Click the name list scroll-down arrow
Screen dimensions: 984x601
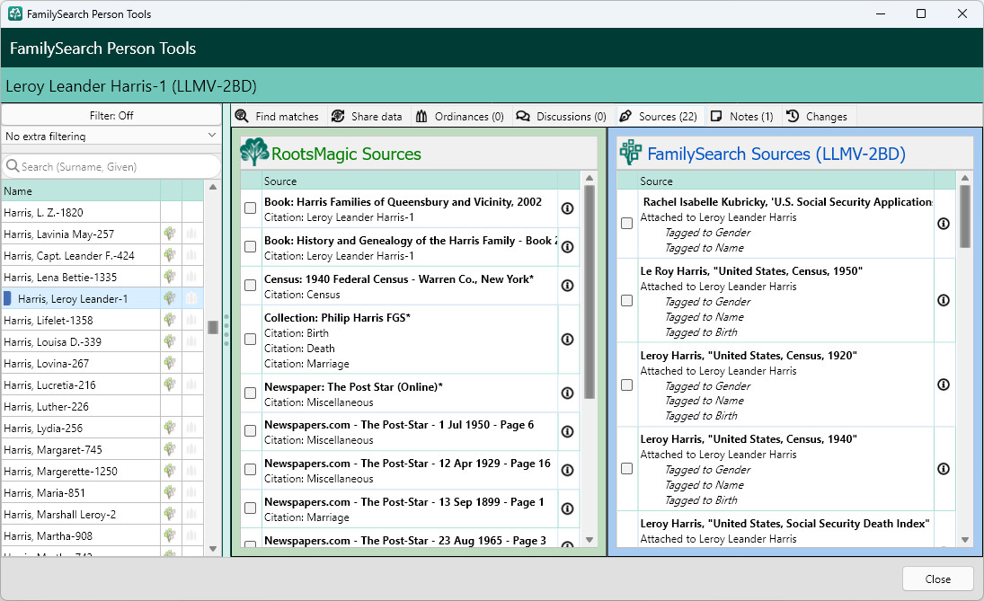213,548
